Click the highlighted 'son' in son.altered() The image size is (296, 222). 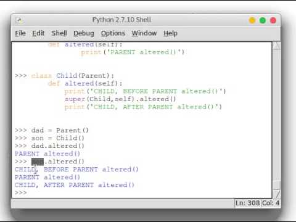click(x=38, y=162)
